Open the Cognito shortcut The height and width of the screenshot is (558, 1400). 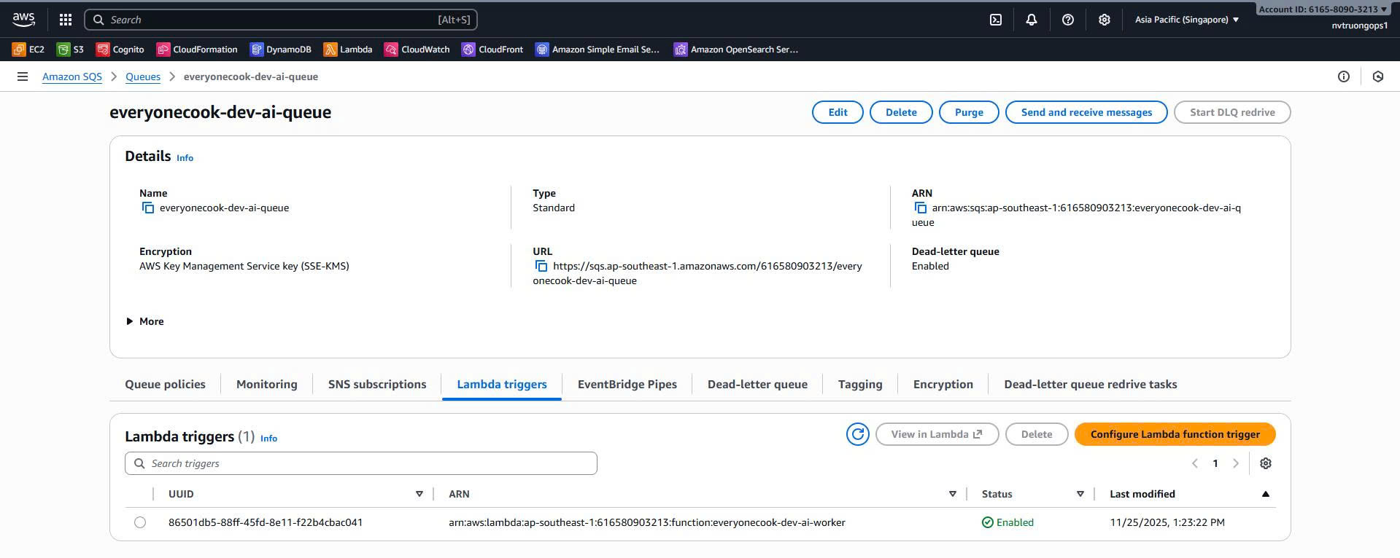pyautogui.click(x=120, y=50)
